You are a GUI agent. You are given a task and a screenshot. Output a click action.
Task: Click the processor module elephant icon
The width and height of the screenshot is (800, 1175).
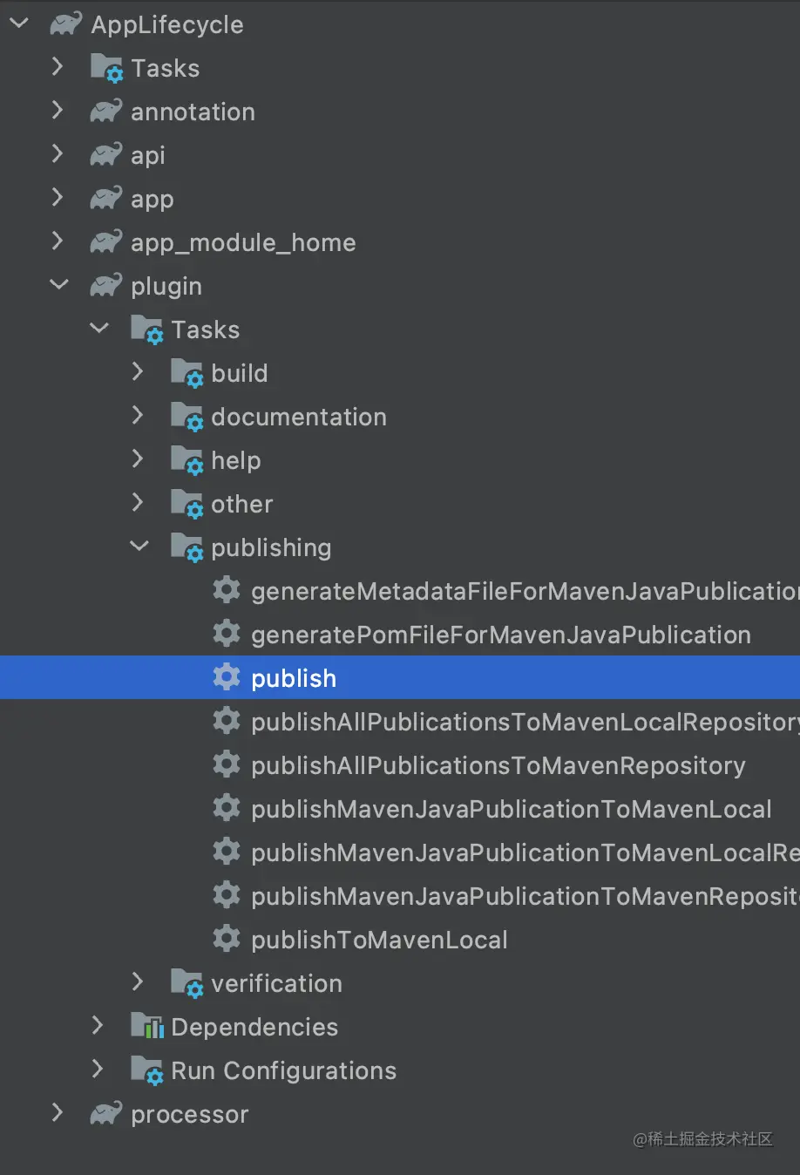coord(106,1113)
